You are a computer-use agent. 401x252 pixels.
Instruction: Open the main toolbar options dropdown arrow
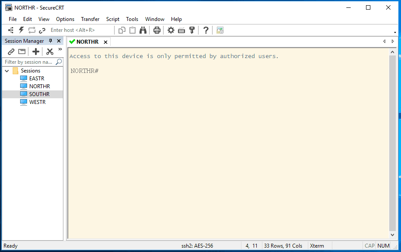tap(395, 32)
